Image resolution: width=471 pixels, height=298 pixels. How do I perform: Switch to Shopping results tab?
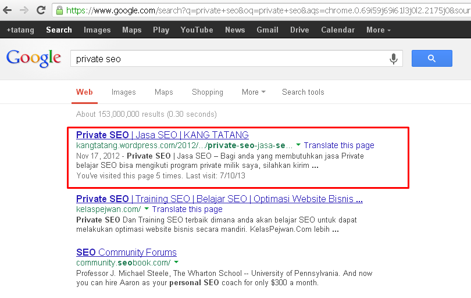coord(207,92)
